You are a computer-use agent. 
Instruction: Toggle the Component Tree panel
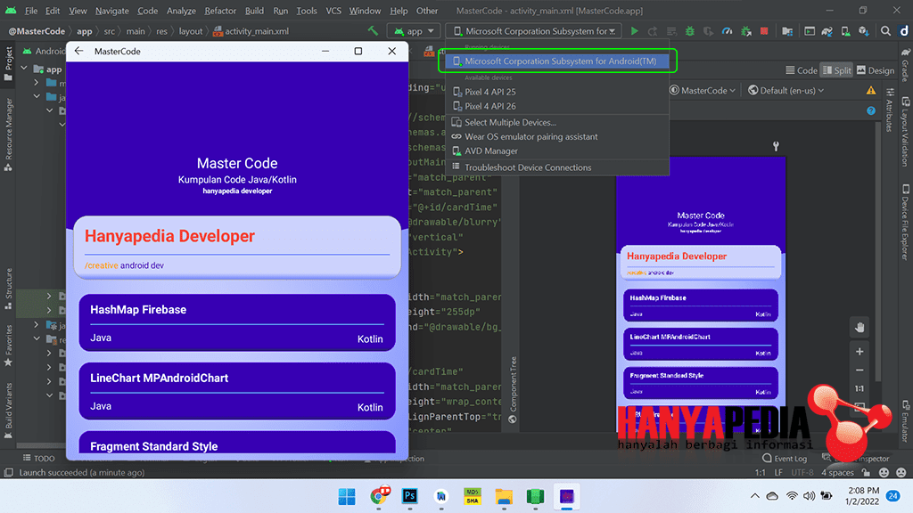(x=513, y=390)
